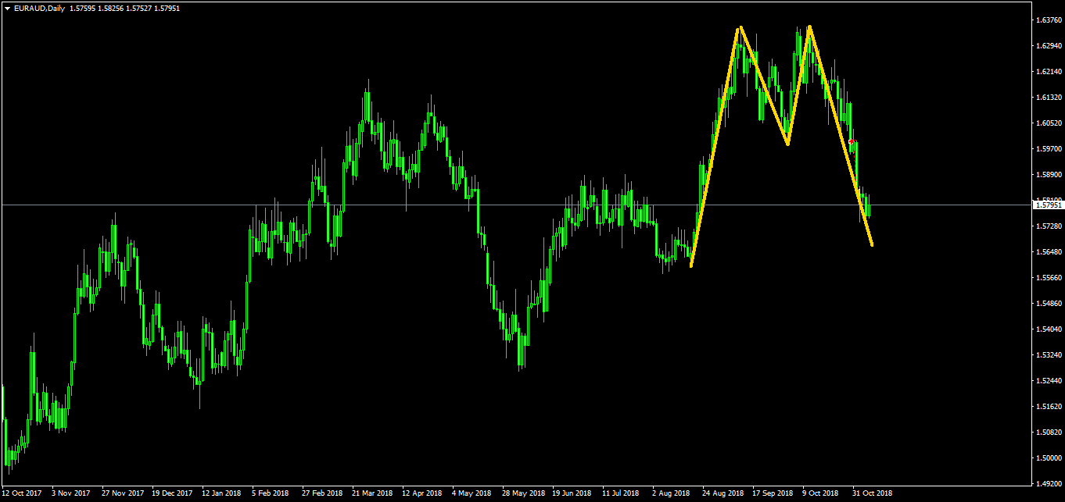Click the second yellow double-top peak
This screenshot has height=502, width=1065.
pos(809,27)
